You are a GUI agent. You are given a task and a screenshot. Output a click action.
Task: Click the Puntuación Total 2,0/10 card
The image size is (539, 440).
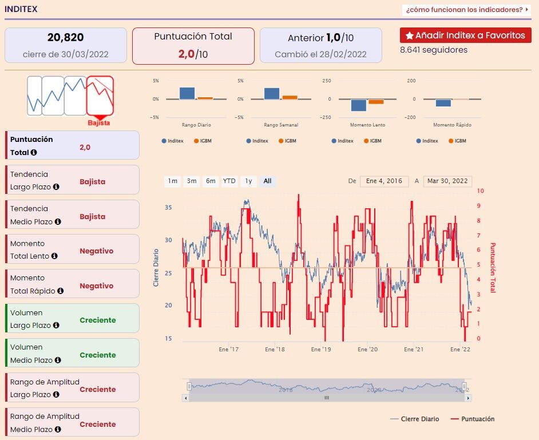point(193,46)
